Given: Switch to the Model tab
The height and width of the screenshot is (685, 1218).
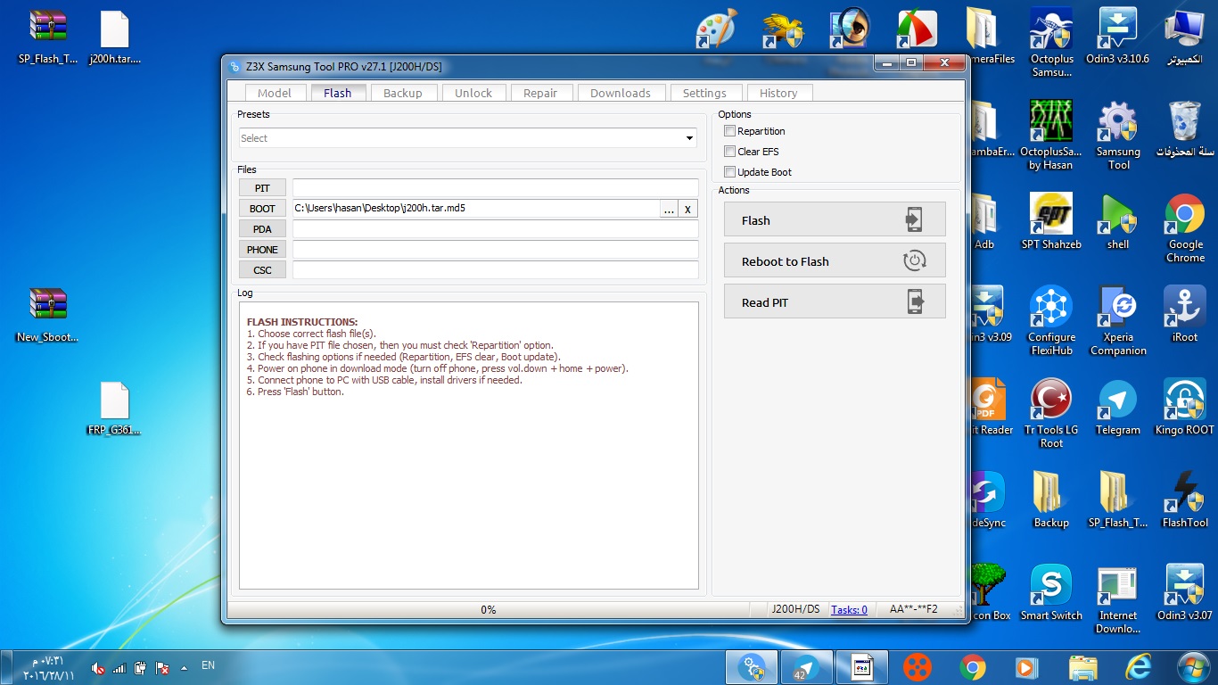Looking at the screenshot, I should point(275,93).
